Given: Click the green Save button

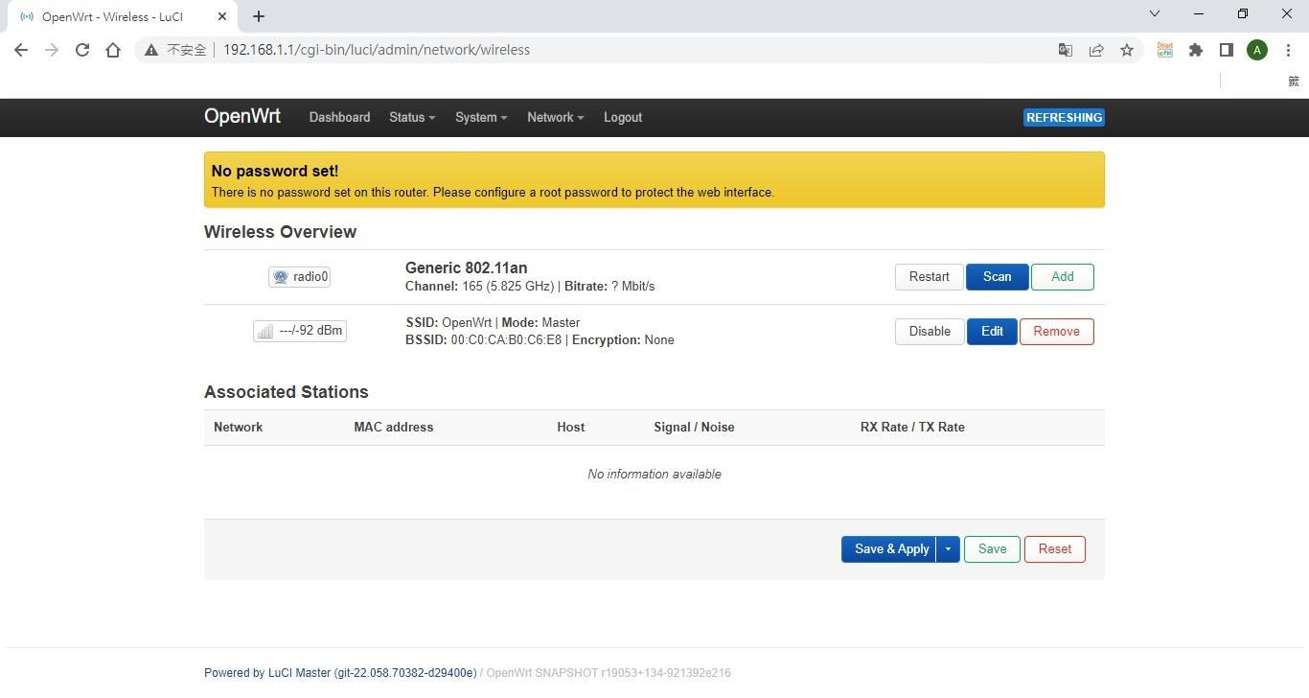Looking at the screenshot, I should coord(992,549).
